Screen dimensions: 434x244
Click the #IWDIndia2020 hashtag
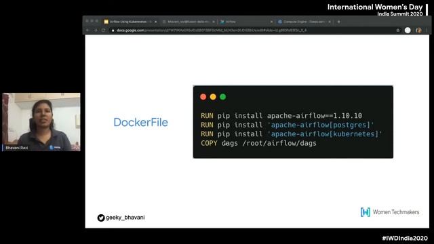tap(405, 238)
